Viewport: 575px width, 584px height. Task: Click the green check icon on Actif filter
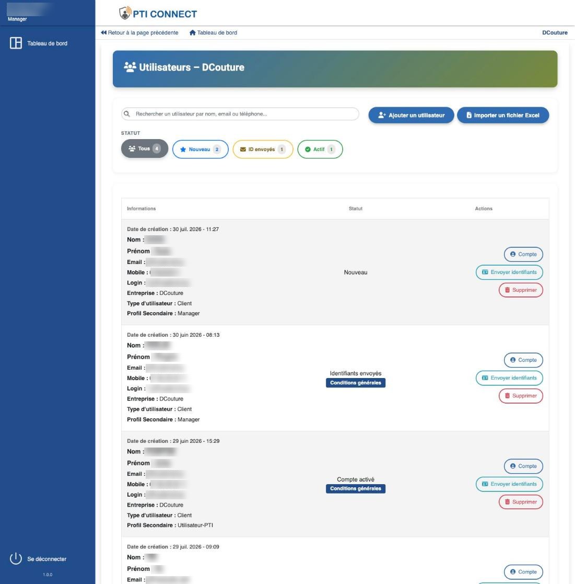[308, 150]
